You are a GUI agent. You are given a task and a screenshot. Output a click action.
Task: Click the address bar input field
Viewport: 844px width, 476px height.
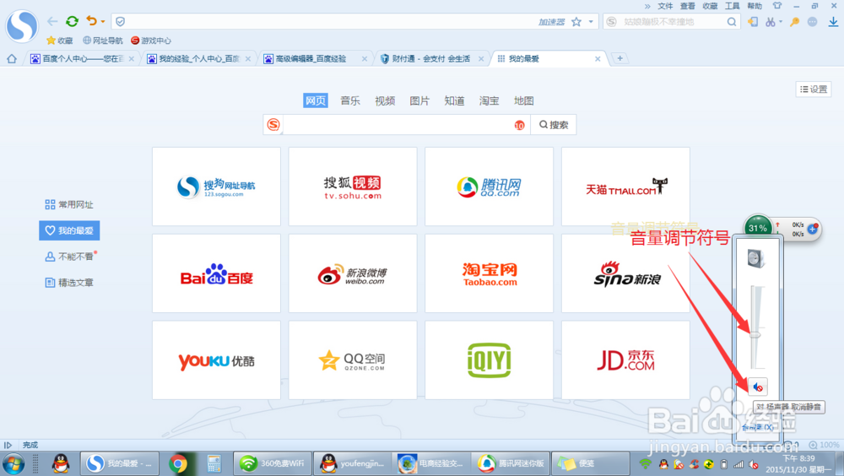point(328,22)
